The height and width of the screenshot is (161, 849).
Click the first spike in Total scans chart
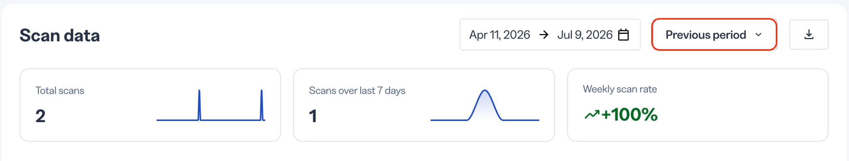coord(199,104)
